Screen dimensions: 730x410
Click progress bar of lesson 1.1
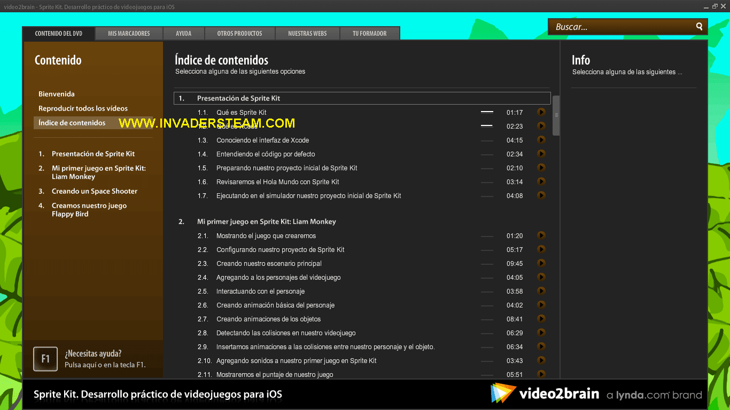coord(487,112)
